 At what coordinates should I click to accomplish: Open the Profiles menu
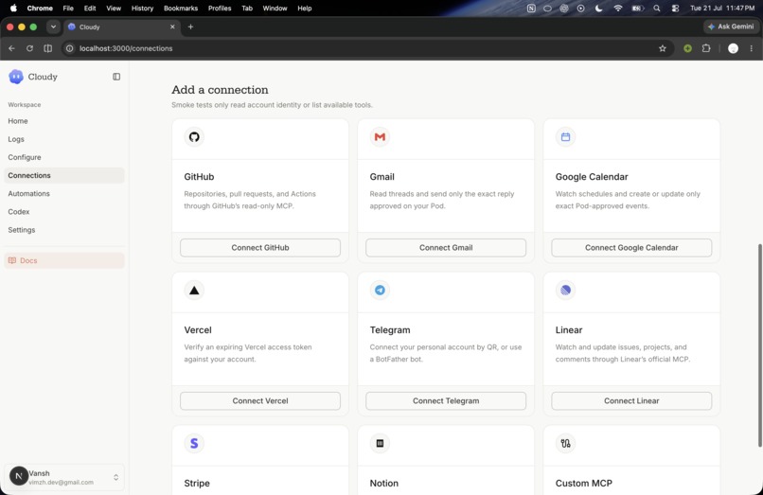(x=220, y=9)
